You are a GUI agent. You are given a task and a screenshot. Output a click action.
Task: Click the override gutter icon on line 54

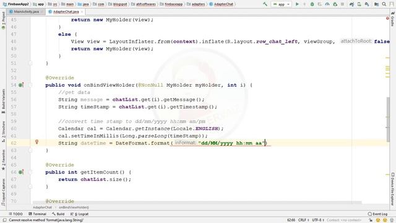click(x=21, y=85)
